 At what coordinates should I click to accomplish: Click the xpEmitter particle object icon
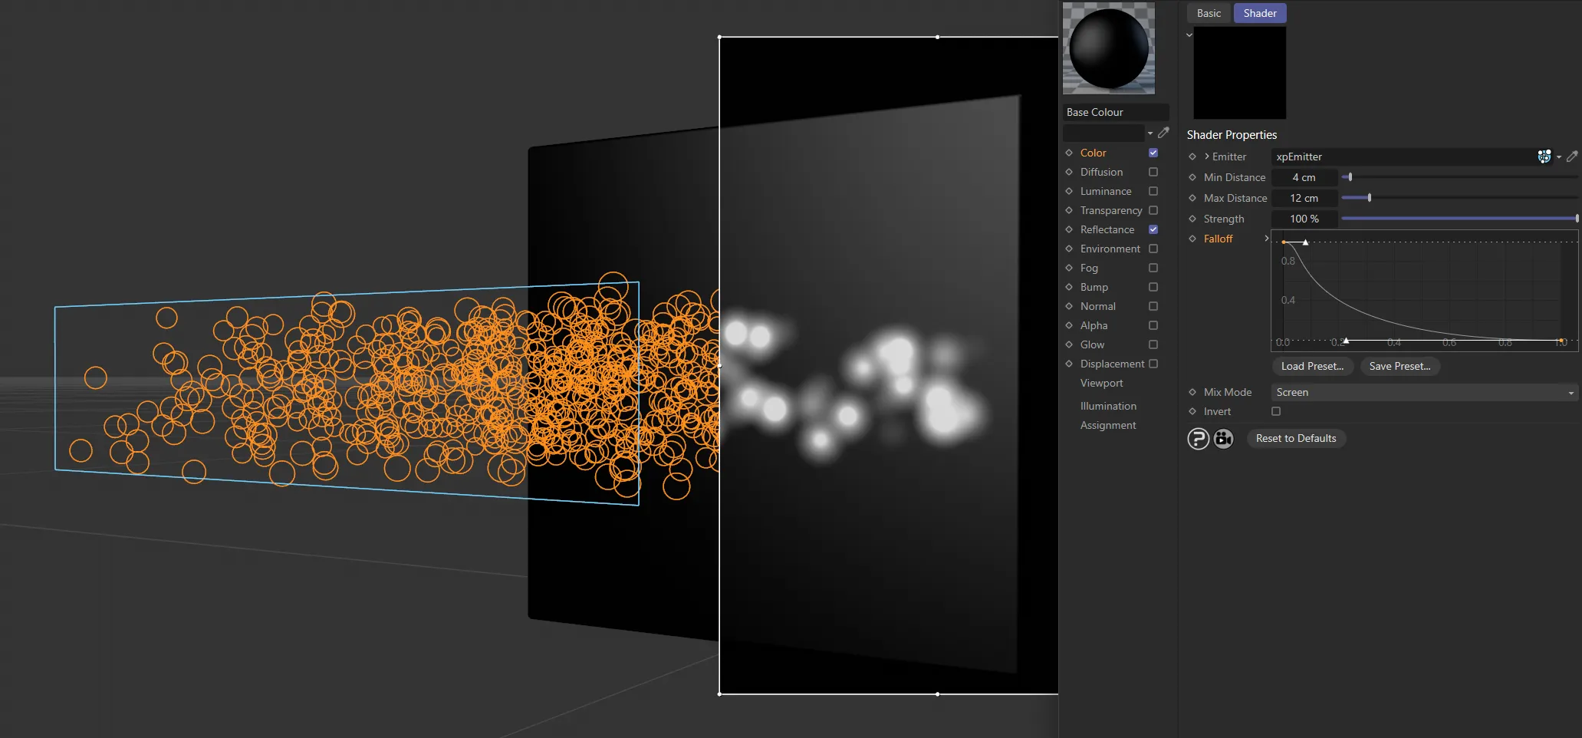[x=1544, y=156]
